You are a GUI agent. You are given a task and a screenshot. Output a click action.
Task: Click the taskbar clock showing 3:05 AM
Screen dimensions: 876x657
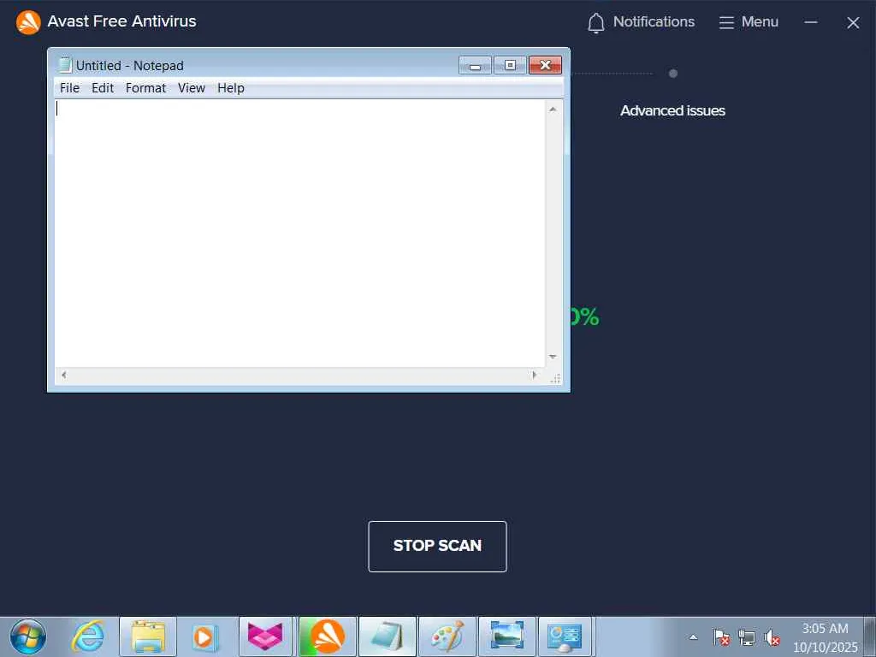pyautogui.click(x=826, y=637)
